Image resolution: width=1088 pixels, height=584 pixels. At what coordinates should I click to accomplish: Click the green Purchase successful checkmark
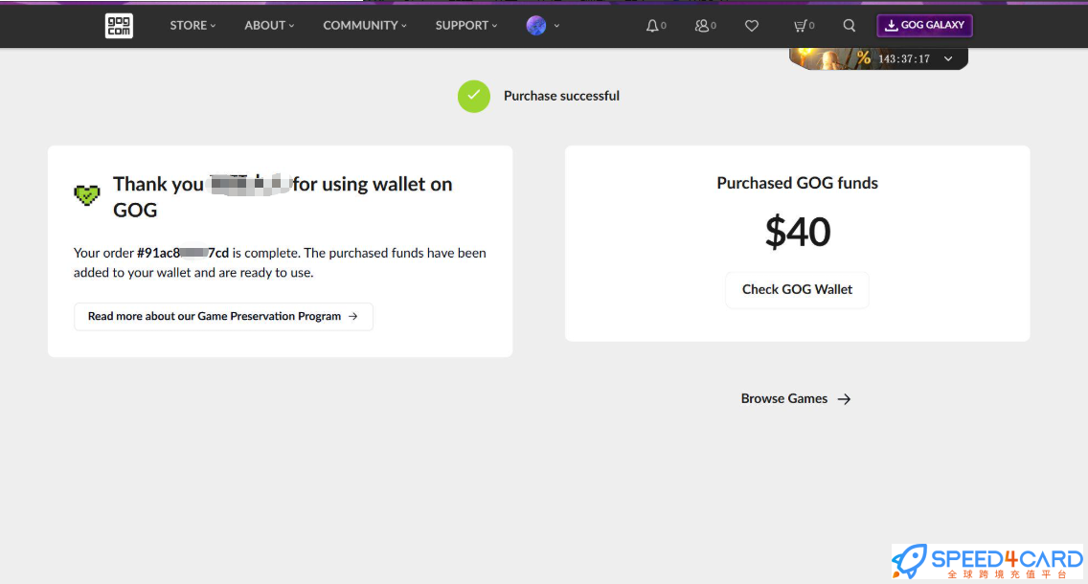[x=474, y=97]
